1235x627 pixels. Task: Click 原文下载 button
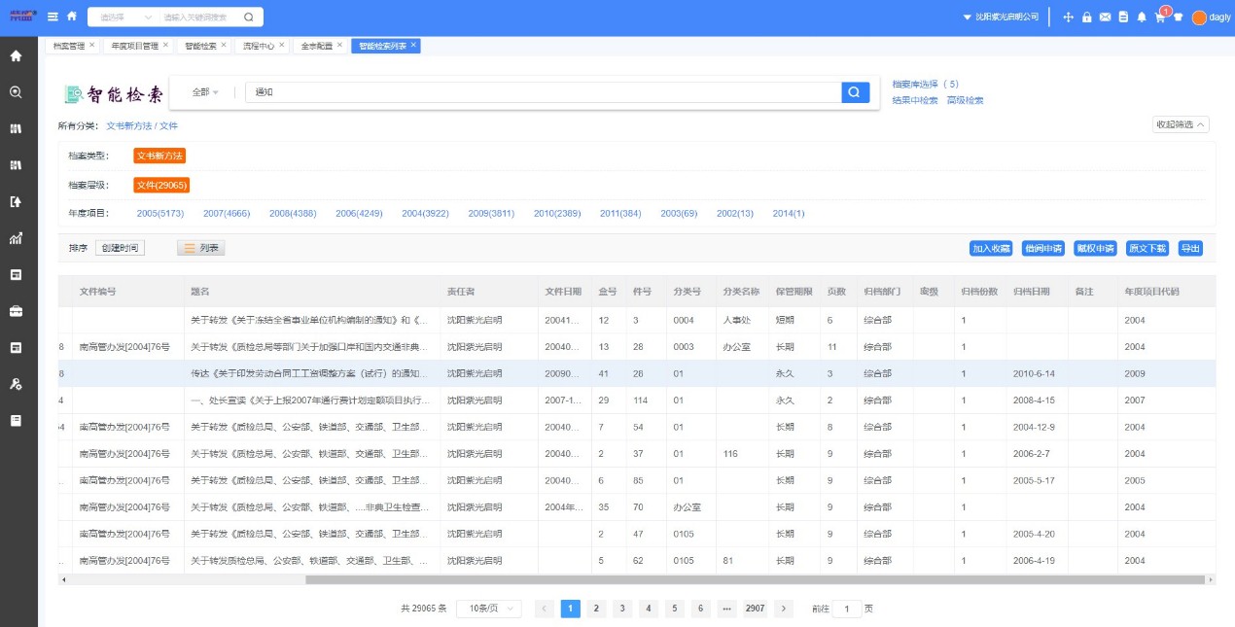(1147, 248)
